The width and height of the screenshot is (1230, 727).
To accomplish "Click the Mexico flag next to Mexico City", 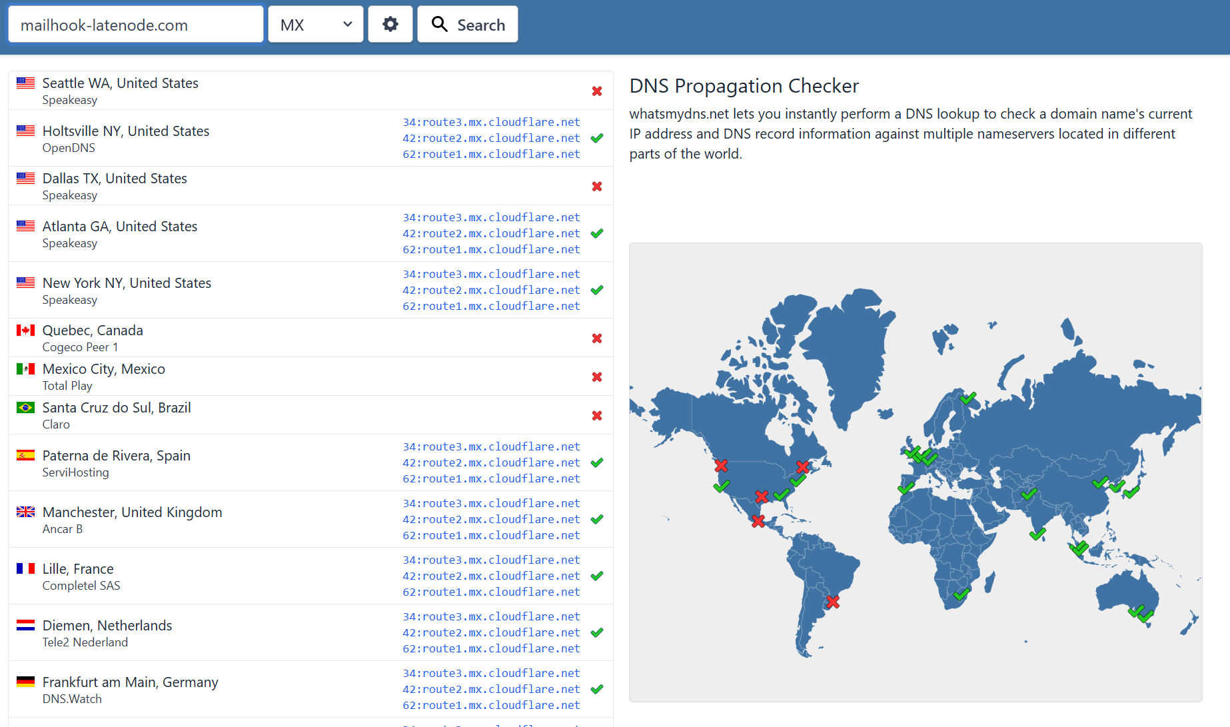I will 25,369.
